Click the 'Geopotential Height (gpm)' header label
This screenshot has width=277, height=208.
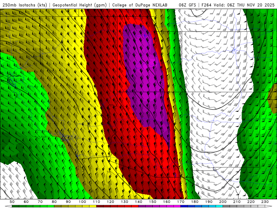click(x=80, y=5)
